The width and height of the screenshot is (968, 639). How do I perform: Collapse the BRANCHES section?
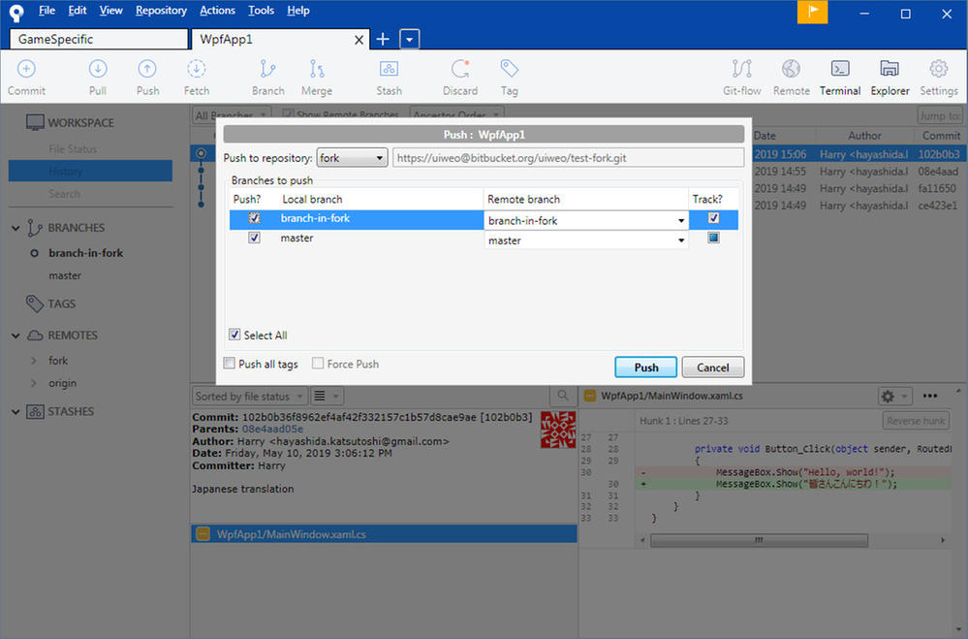tap(16, 228)
